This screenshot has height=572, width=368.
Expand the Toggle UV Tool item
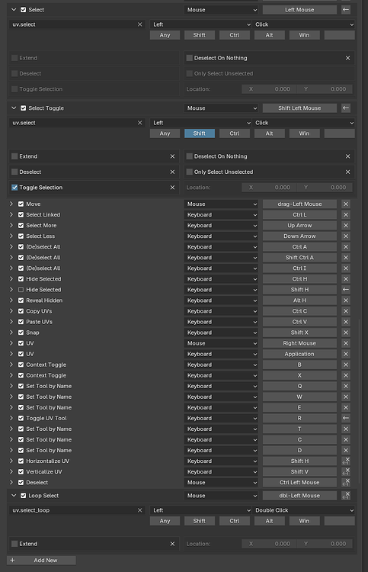[11, 418]
